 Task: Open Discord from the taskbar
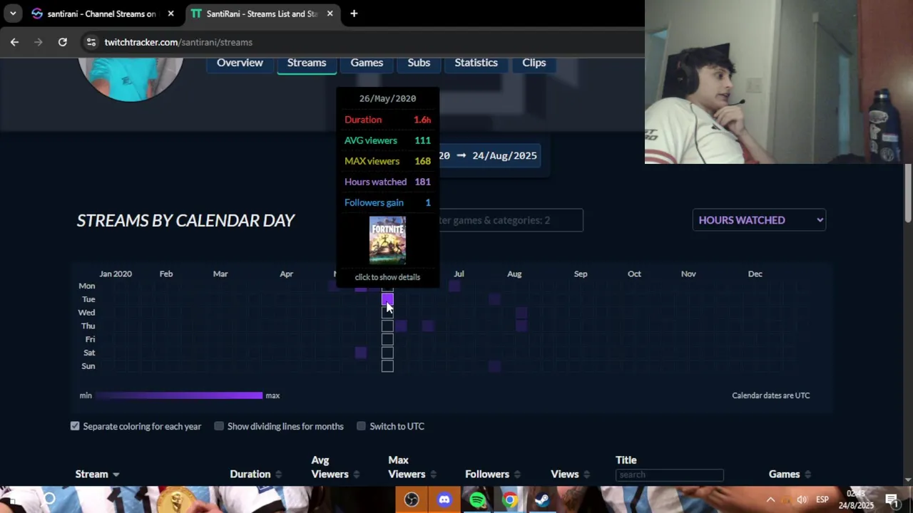[444, 499]
